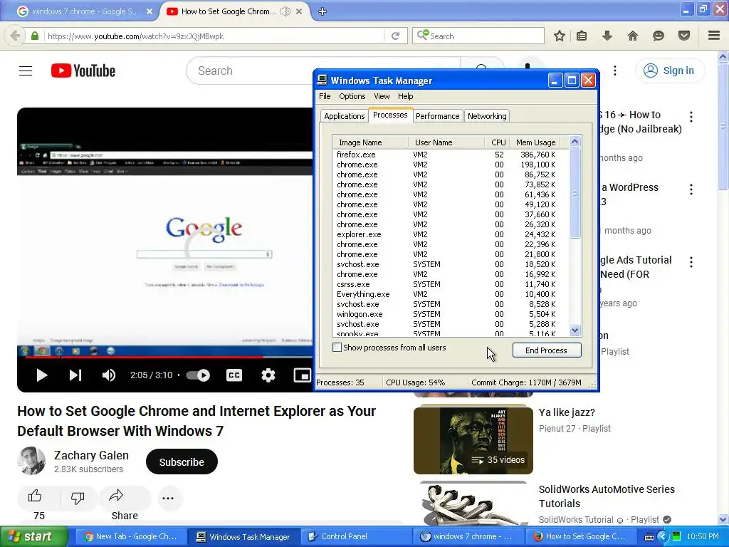
Task: Open Zachary Galen channel avatar
Action: 31,461
